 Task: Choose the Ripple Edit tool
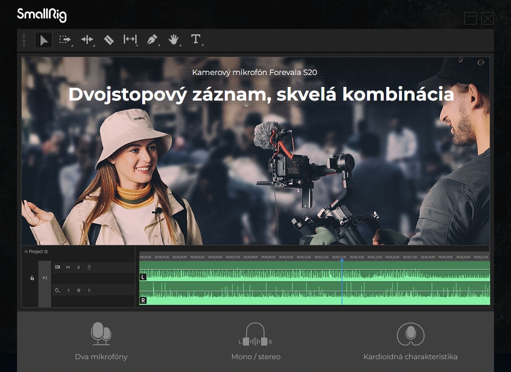click(87, 40)
